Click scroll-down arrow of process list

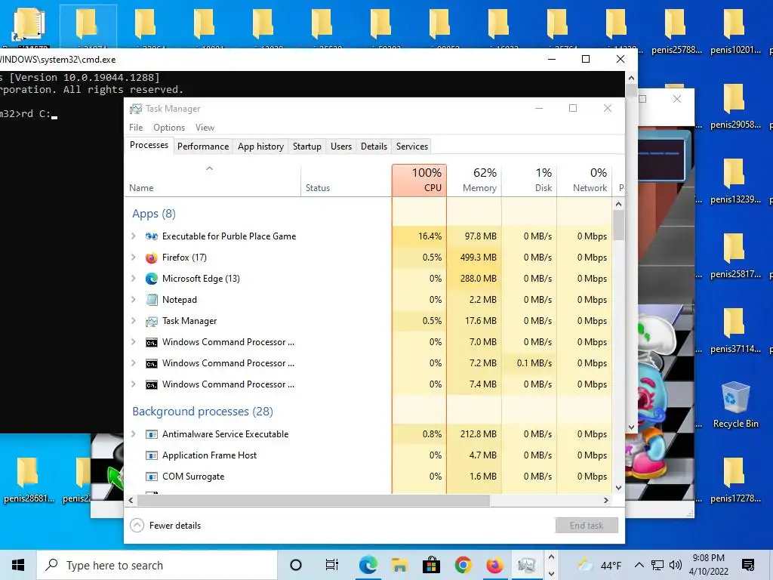click(x=619, y=488)
